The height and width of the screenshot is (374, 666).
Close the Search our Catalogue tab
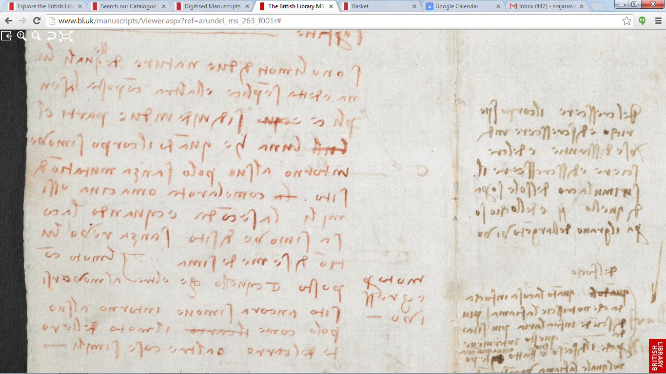164,6
